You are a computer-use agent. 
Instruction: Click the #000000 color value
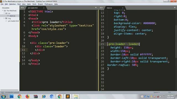(149, 23)
